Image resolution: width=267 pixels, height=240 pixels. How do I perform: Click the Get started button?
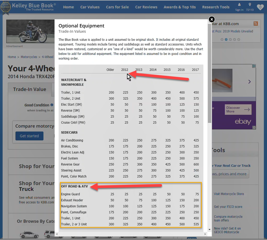click(x=29, y=136)
